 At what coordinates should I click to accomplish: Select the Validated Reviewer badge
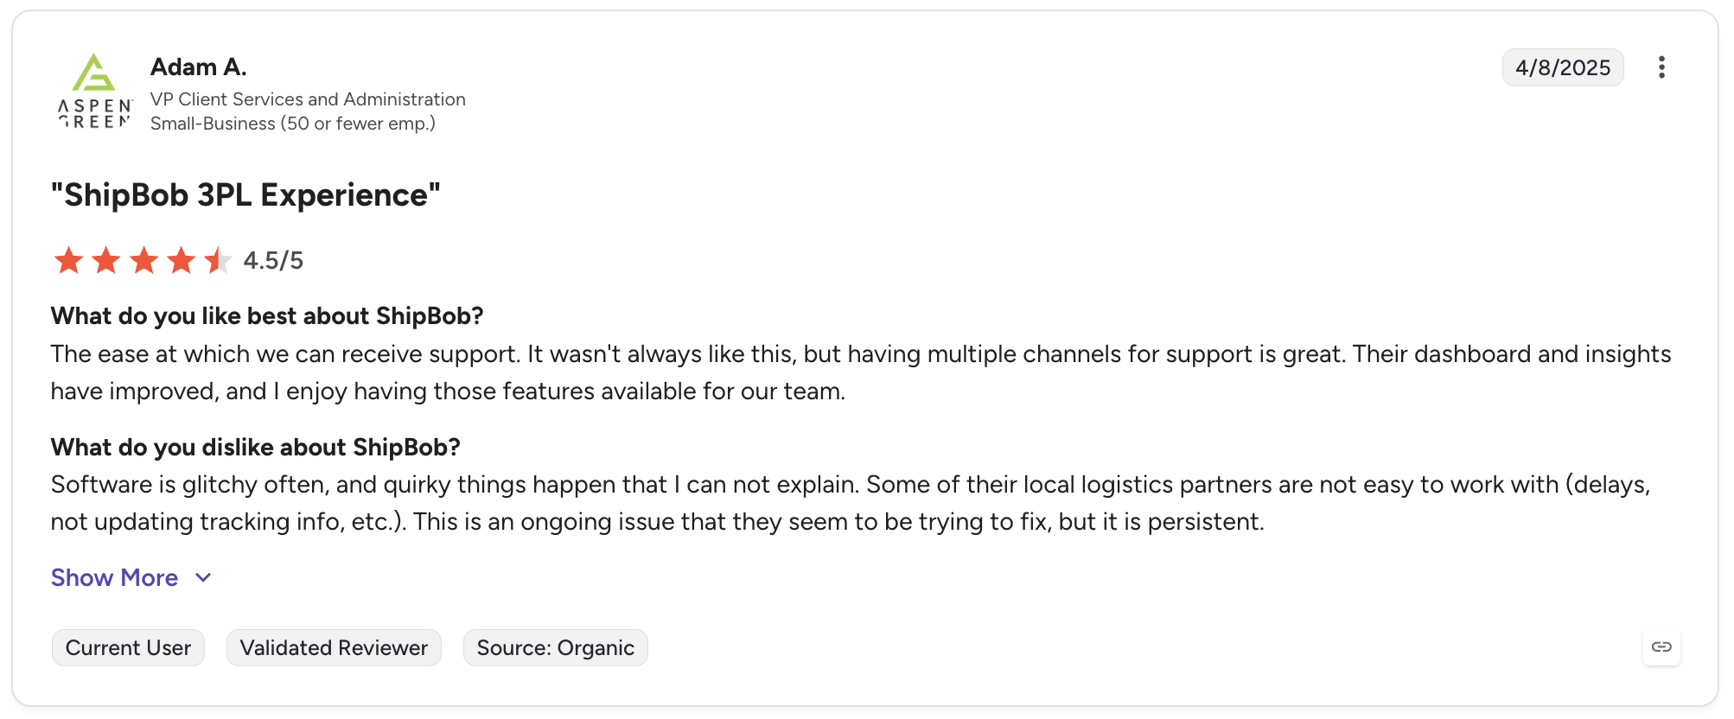334,648
